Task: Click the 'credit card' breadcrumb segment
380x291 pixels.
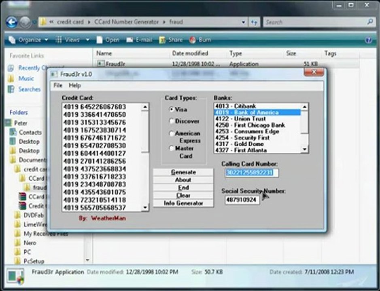Action: (x=70, y=22)
